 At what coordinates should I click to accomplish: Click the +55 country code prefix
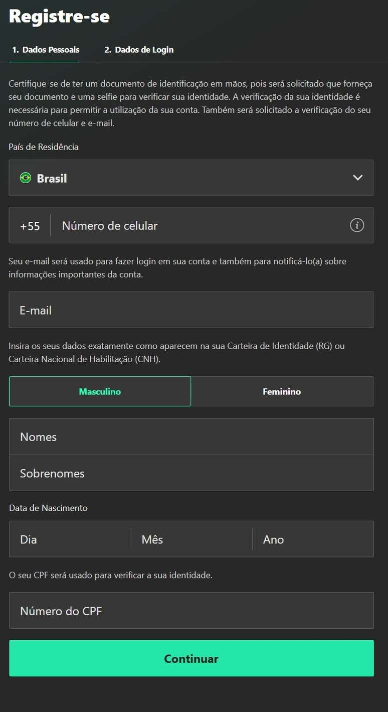29,225
